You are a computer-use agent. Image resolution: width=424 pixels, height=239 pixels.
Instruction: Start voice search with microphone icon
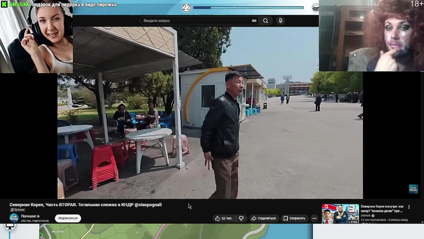281,21
